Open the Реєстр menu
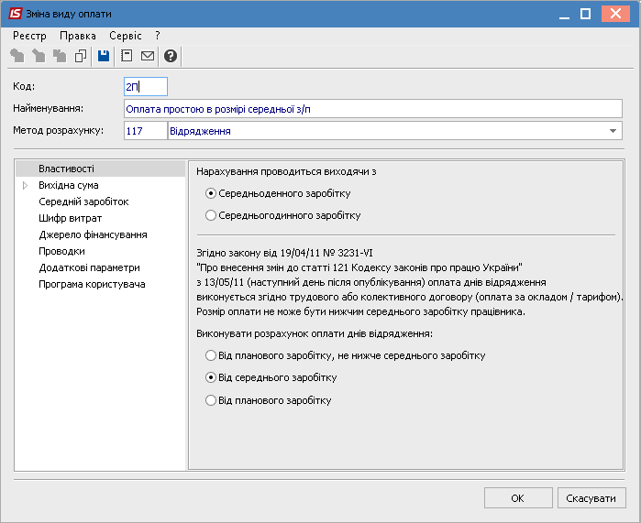The width and height of the screenshot is (641, 523). click(x=29, y=36)
